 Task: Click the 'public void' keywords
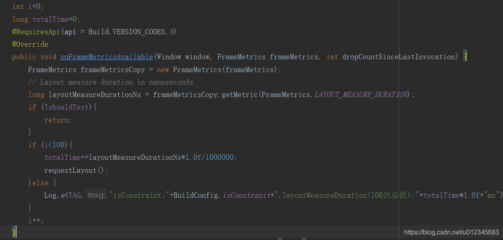pyautogui.click(x=34, y=57)
